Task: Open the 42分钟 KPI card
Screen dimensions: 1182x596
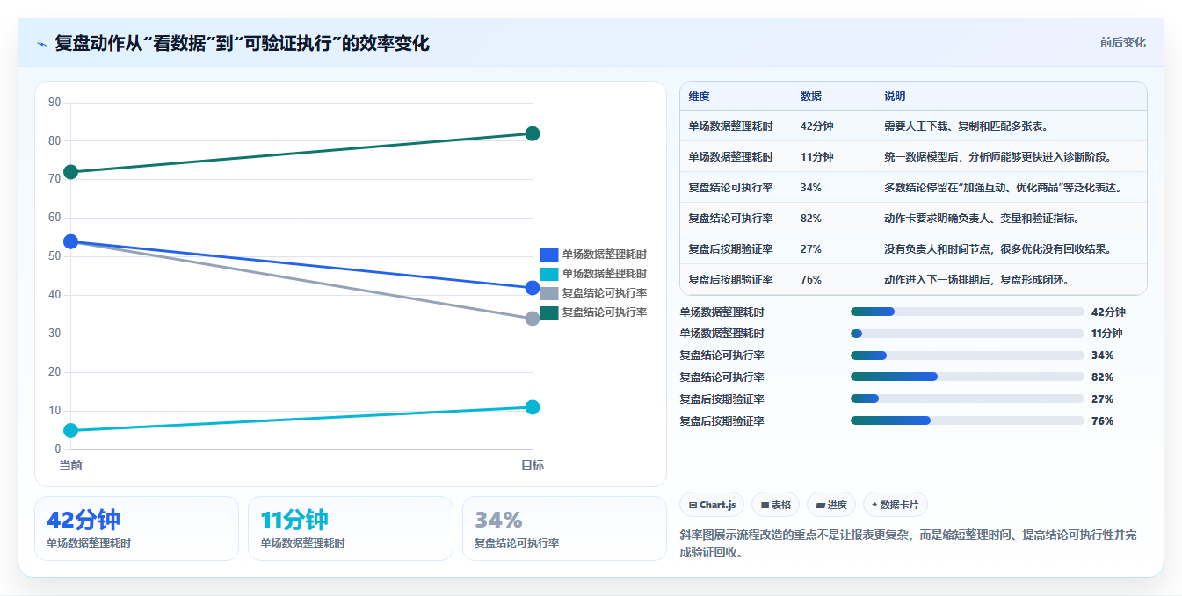Action: (x=137, y=528)
